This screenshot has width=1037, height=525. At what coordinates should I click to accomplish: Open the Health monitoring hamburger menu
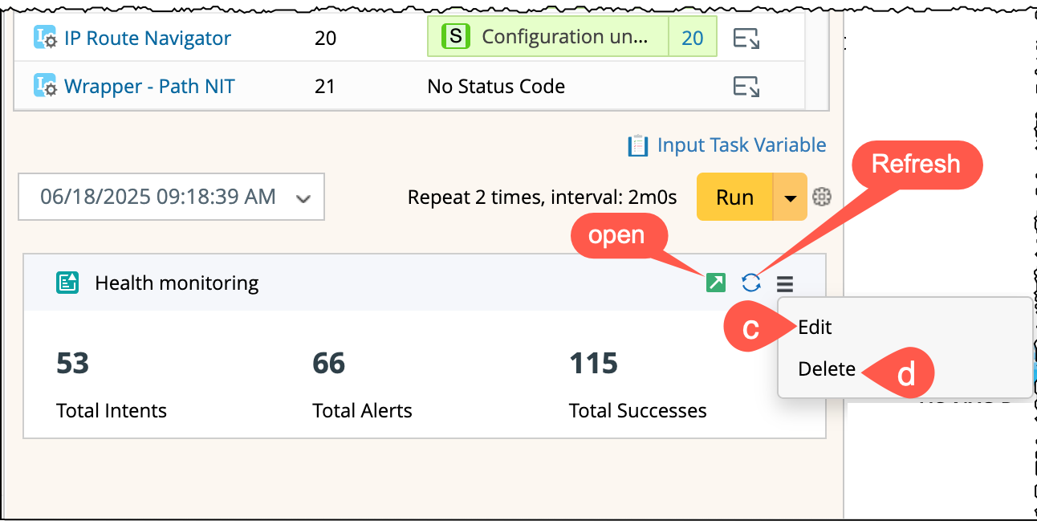tap(785, 283)
